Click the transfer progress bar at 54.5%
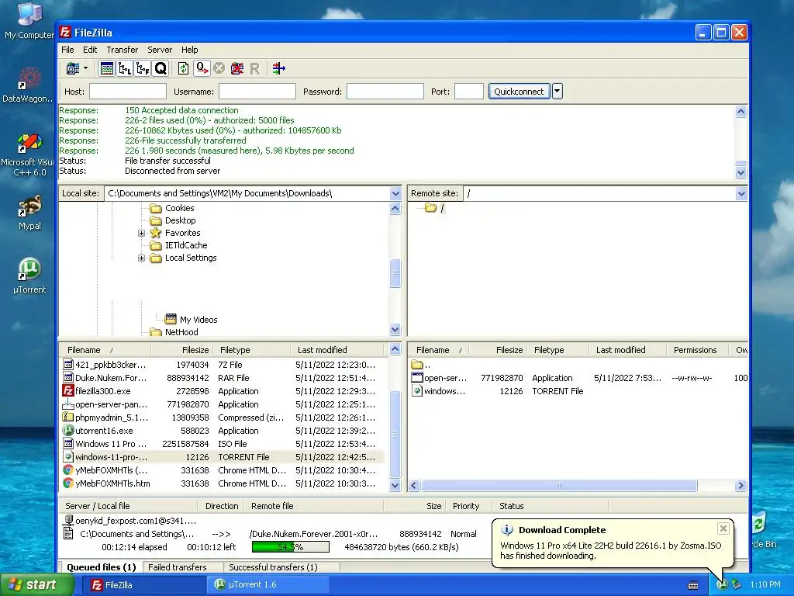This screenshot has height=596, width=794. 291,547
